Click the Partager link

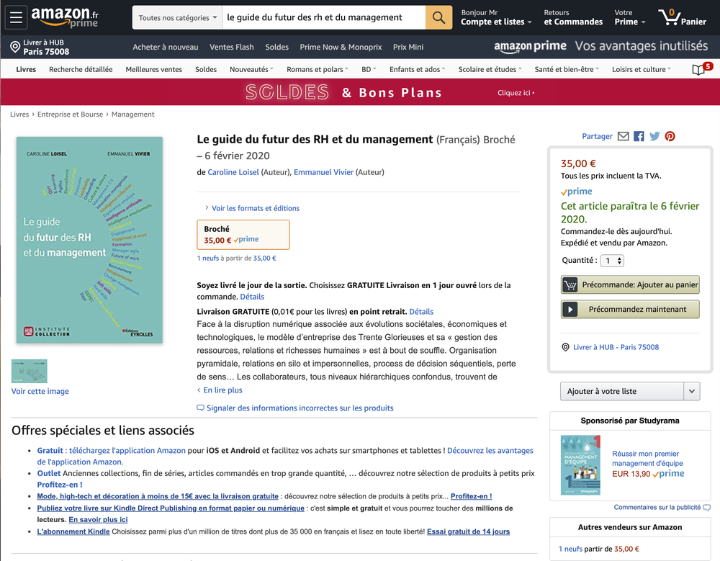597,136
